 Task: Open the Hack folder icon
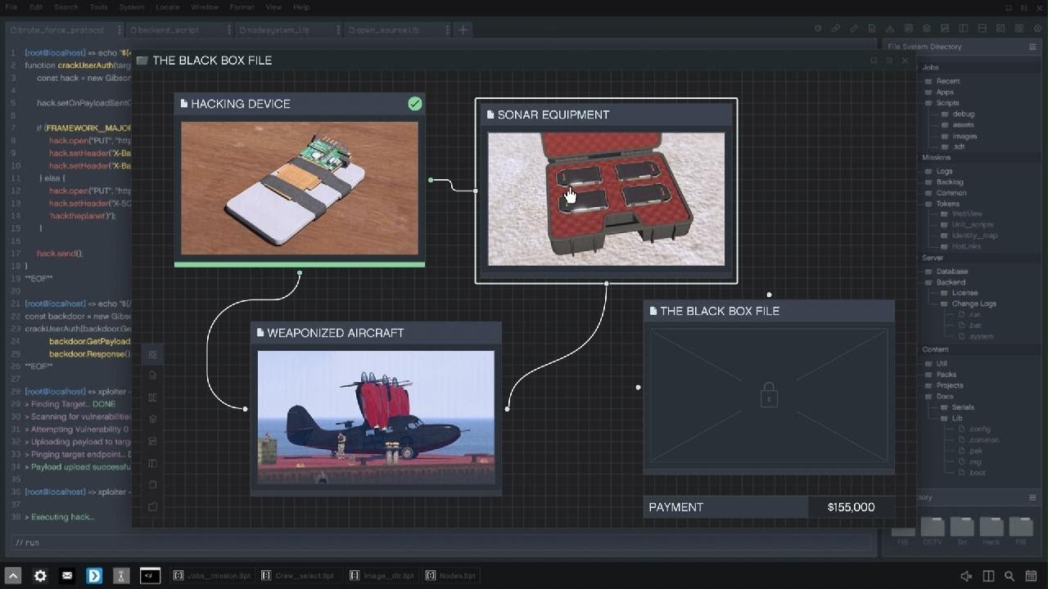tap(992, 527)
